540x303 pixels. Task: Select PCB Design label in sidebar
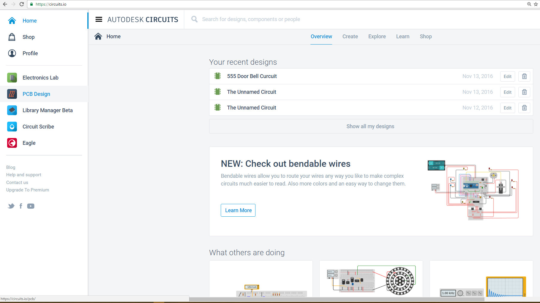pyautogui.click(x=36, y=94)
